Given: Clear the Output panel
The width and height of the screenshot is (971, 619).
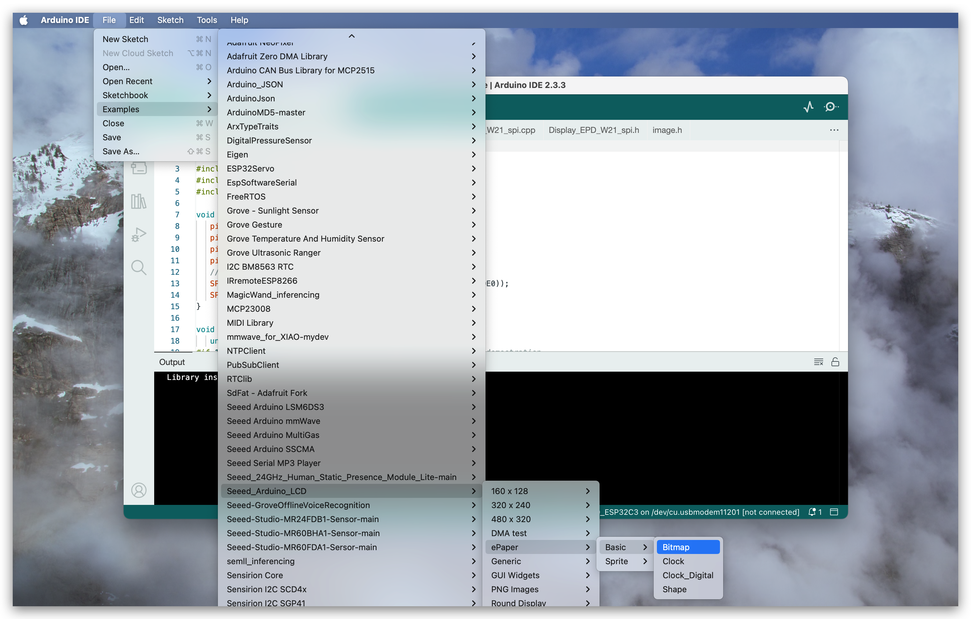Looking at the screenshot, I should (x=818, y=362).
